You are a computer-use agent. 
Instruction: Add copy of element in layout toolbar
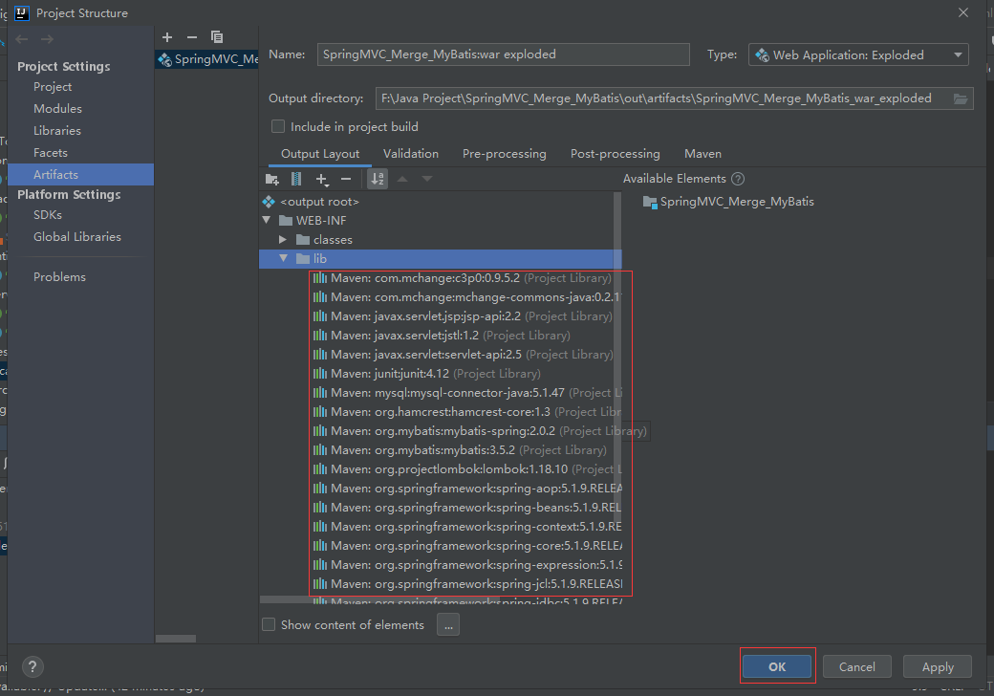pos(322,180)
